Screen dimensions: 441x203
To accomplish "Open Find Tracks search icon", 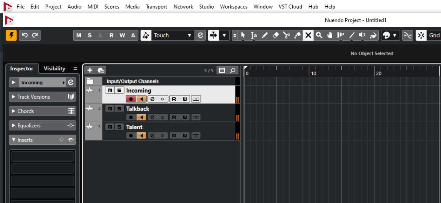I will tap(233, 70).
